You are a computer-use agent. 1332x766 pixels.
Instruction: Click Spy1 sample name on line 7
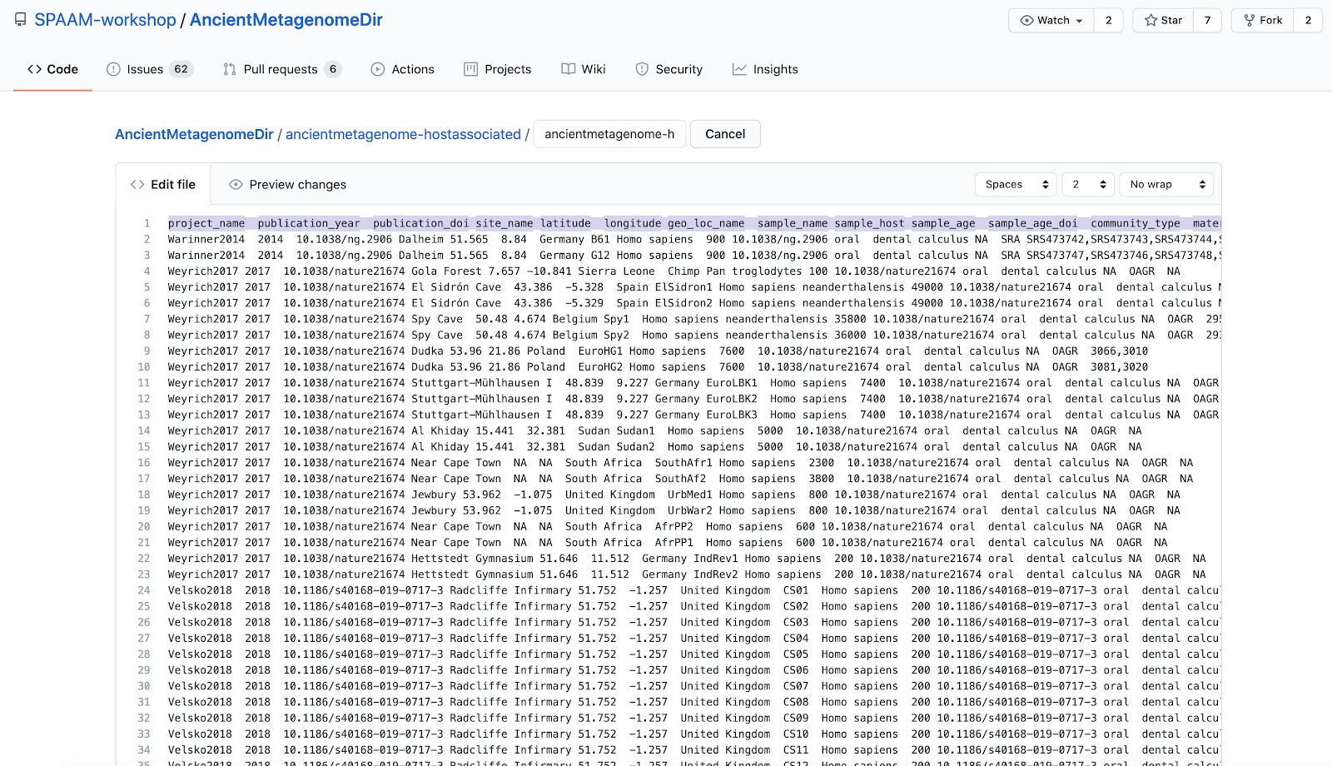click(616, 319)
